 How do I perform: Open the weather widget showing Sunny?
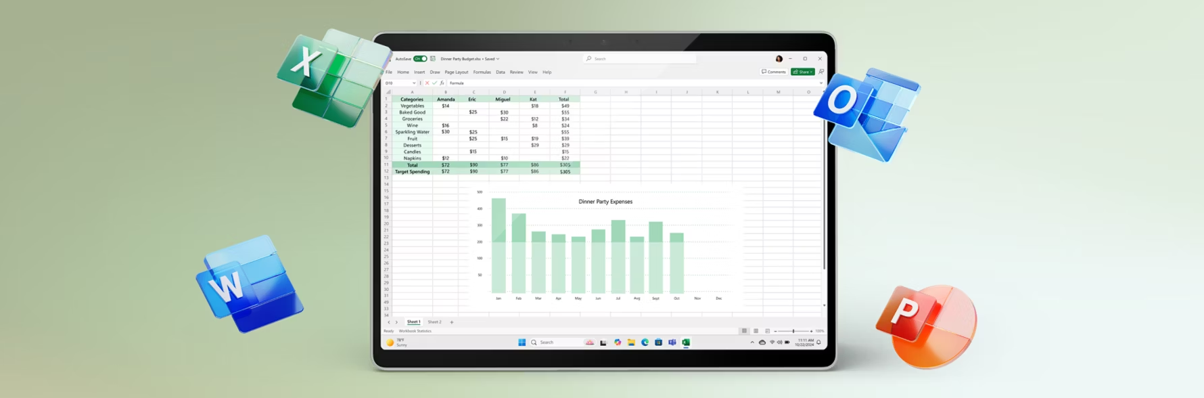(397, 342)
